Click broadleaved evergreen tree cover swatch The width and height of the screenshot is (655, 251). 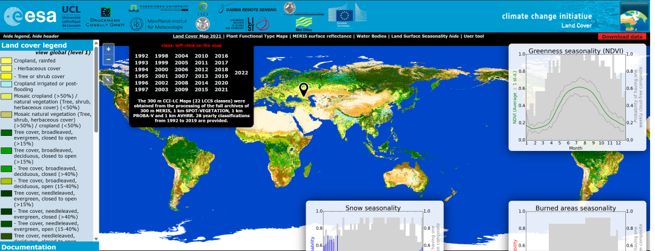coord(6,132)
